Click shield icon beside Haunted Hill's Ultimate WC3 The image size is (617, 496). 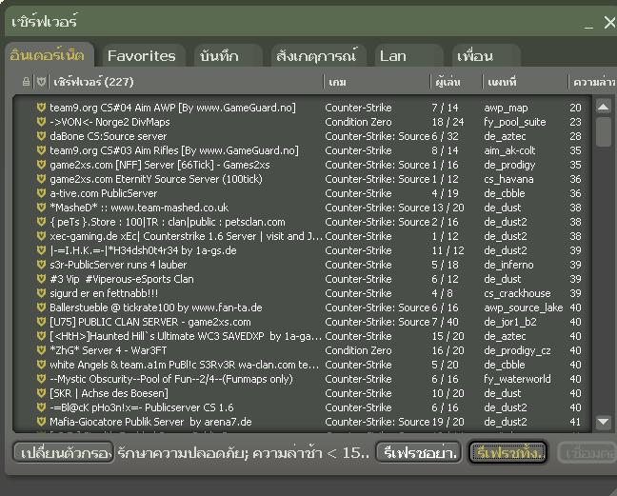click(41, 336)
